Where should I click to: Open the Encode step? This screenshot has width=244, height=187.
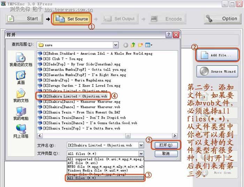[167, 19]
